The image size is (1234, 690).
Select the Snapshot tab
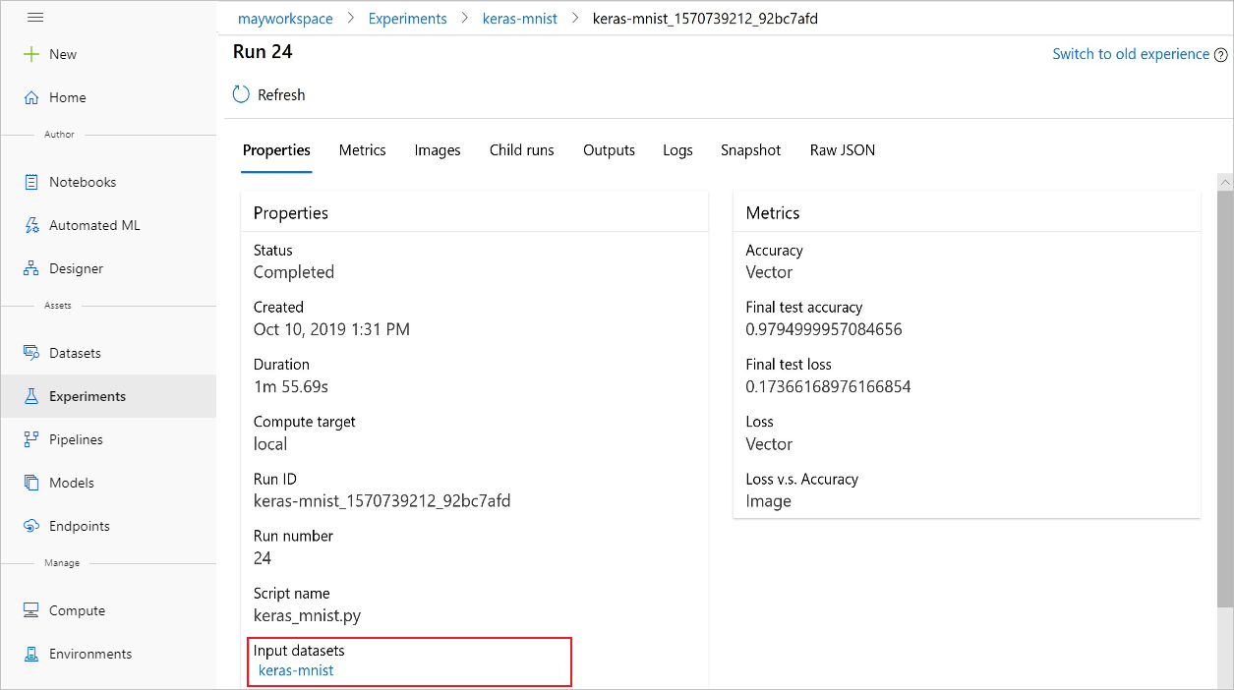750,149
